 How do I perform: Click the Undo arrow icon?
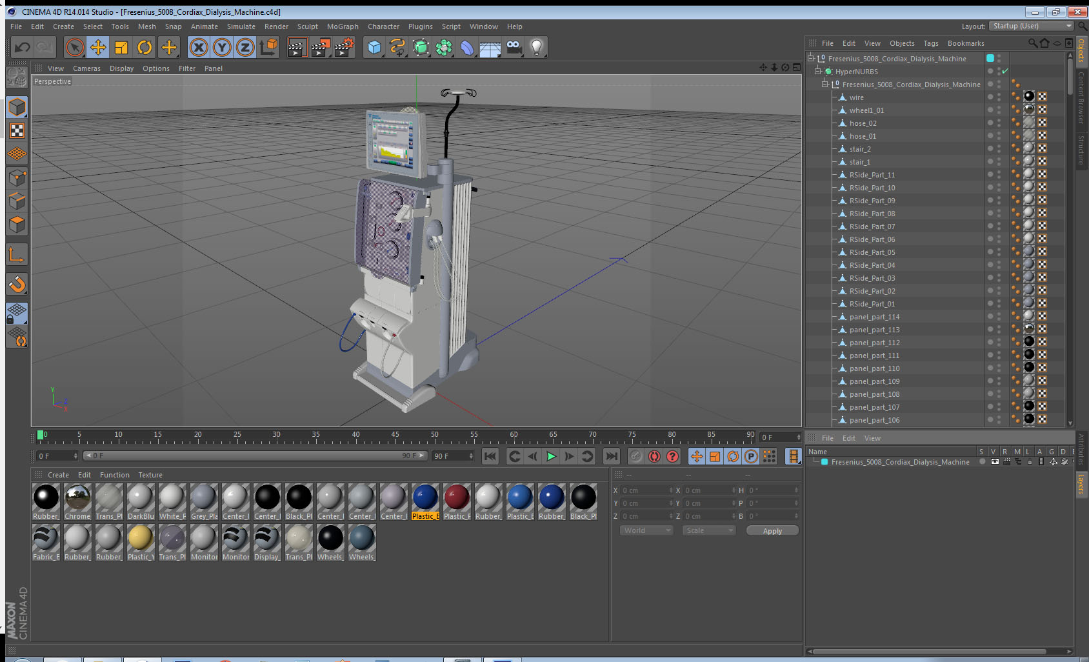tap(23, 47)
